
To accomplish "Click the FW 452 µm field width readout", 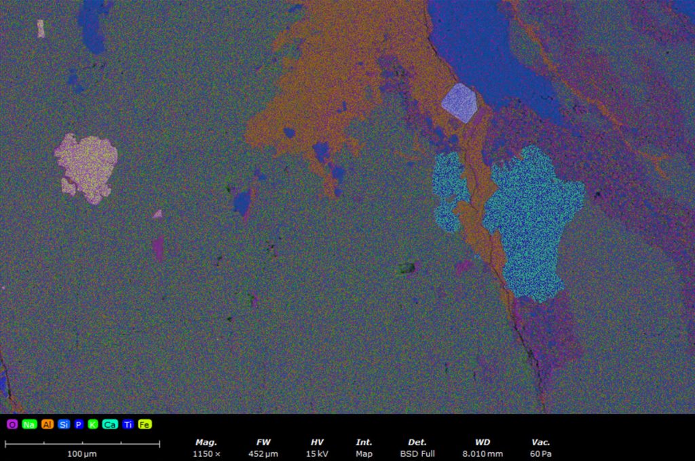I will tap(263, 447).
